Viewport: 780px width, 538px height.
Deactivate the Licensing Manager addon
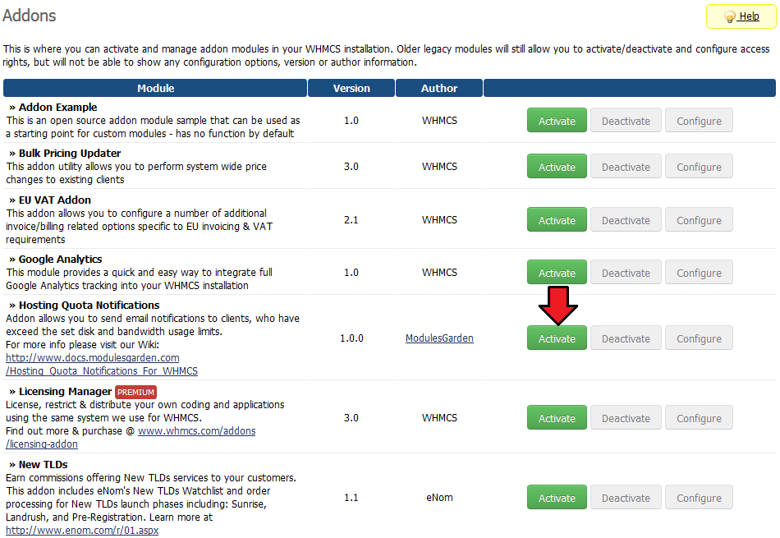coord(626,417)
